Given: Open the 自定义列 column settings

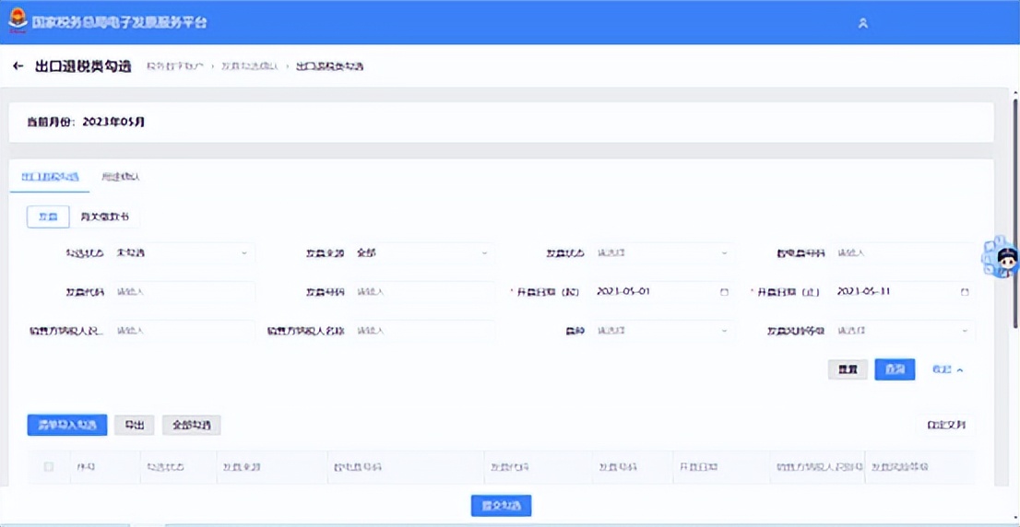Looking at the screenshot, I should click(946, 425).
